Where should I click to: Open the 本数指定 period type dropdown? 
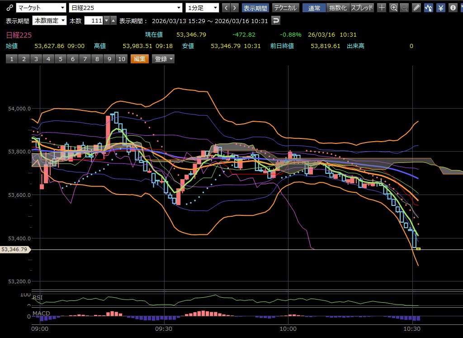[50, 20]
